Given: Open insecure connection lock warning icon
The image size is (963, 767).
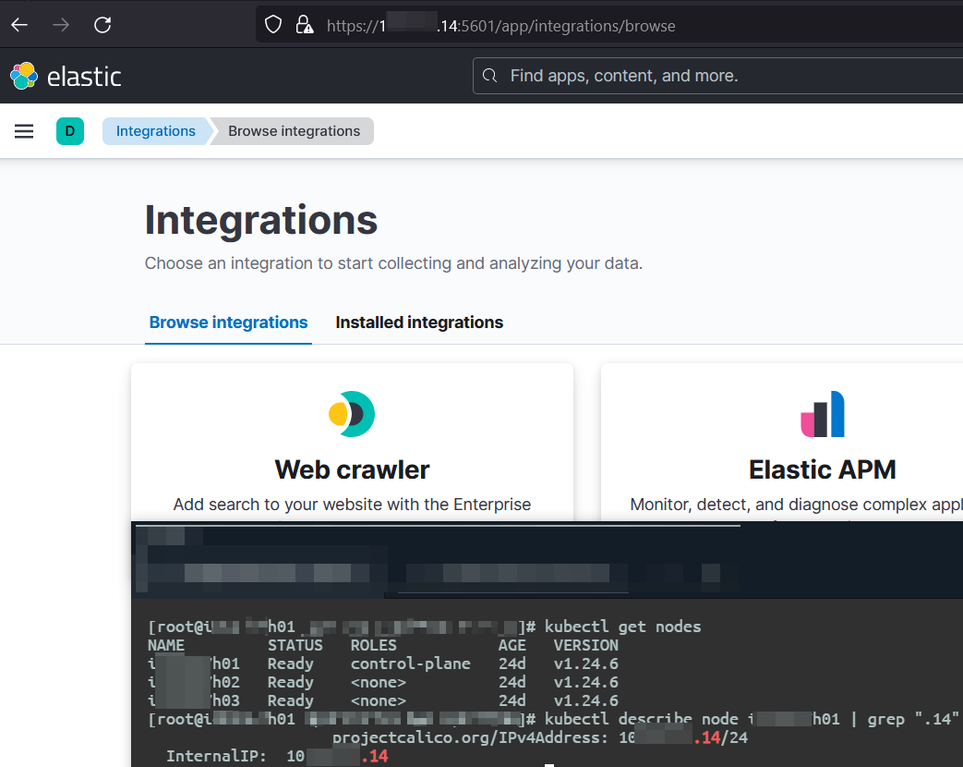Looking at the screenshot, I should [304, 25].
